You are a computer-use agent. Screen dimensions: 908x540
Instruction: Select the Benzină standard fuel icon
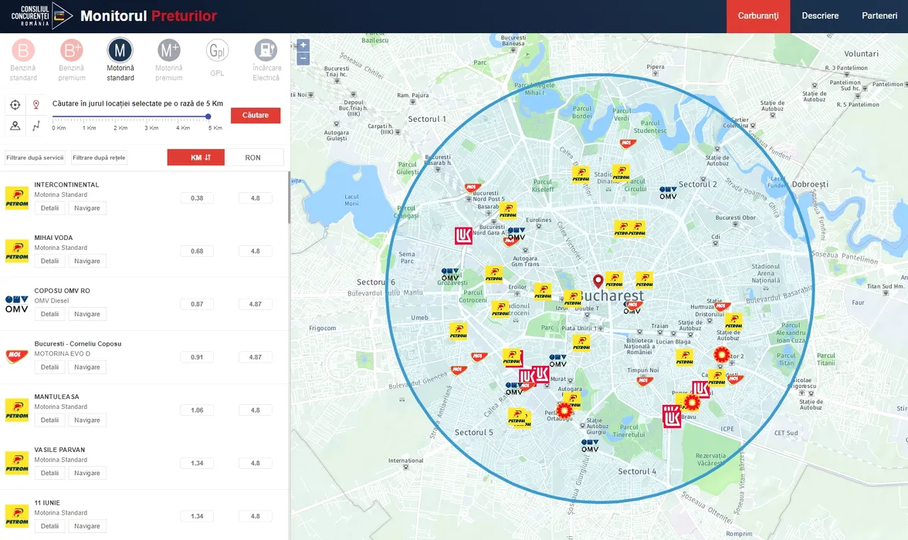(x=23, y=51)
